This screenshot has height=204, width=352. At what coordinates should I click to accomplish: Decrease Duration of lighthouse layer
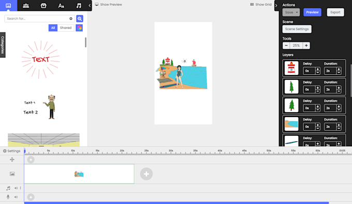click(x=339, y=72)
